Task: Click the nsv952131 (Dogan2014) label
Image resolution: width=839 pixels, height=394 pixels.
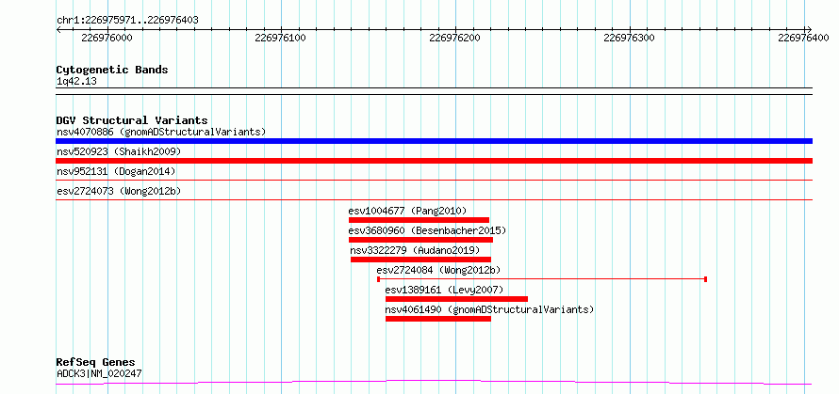Action: pyautogui.click(x=116, y=171)
